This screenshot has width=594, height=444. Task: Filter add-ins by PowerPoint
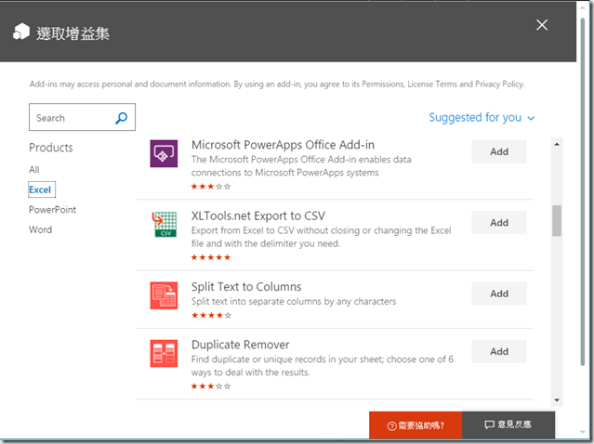tap(52, 210)
